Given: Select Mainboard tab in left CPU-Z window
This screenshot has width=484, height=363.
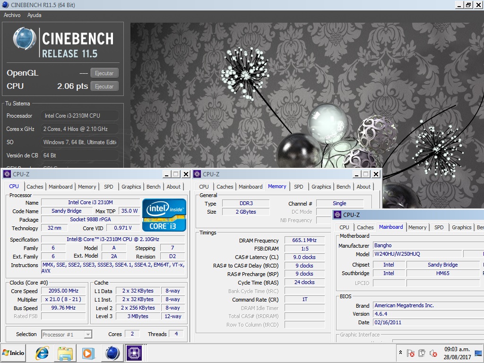Looking at the screenshot, I should point(60,187).
